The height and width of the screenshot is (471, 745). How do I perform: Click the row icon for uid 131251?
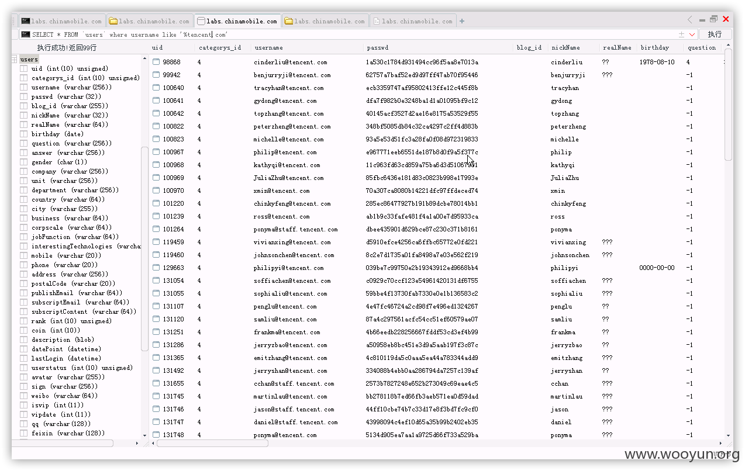(x=156, y=332)
